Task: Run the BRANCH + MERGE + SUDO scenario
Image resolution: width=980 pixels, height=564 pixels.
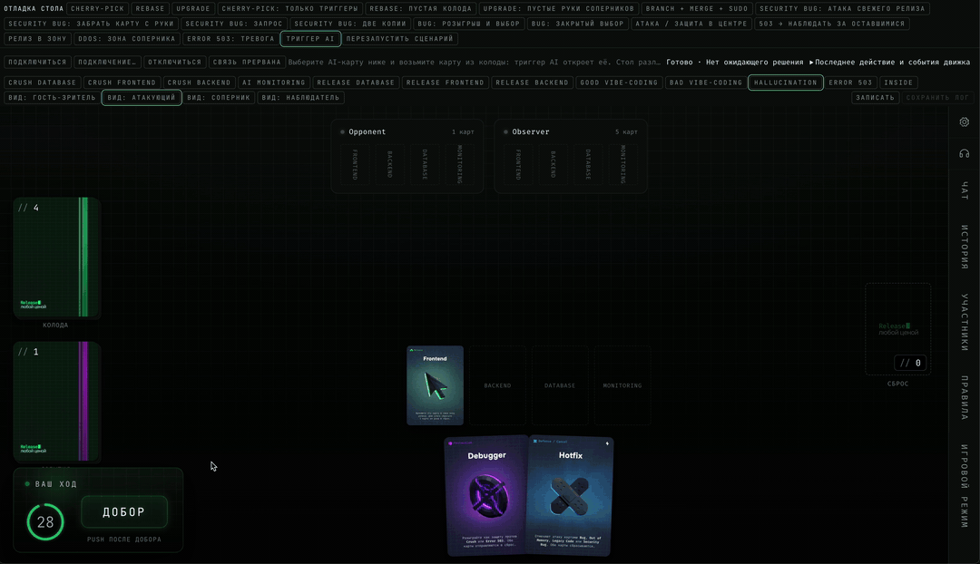Action: click(697, 9)
